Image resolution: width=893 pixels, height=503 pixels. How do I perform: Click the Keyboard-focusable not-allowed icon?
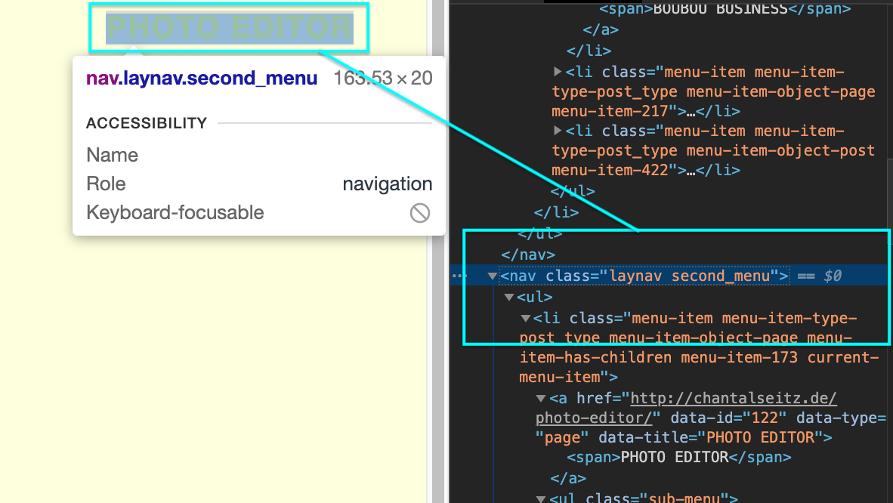click(x=420, y=213)
